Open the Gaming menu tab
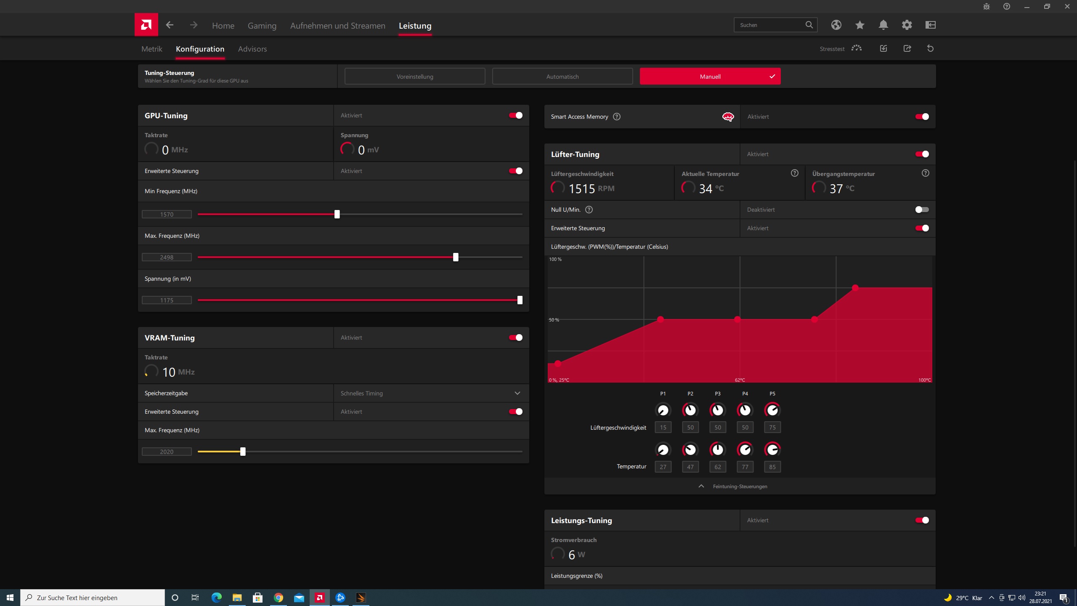 [x=262, y=26]
